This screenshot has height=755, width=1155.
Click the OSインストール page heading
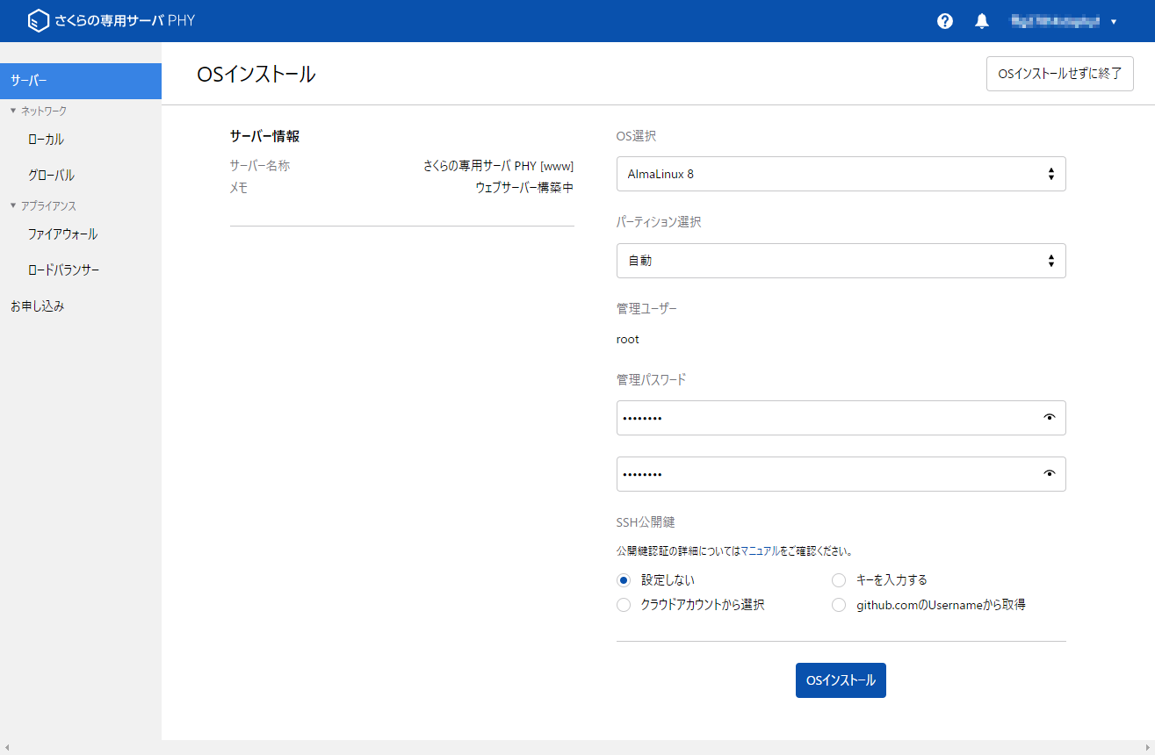click(x=256, y=75)
